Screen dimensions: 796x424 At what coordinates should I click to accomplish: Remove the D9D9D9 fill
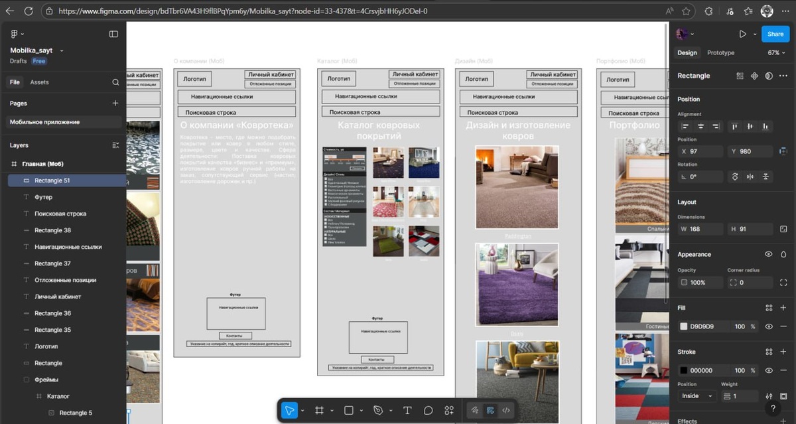pyautogui.click(x=783, y=326)
